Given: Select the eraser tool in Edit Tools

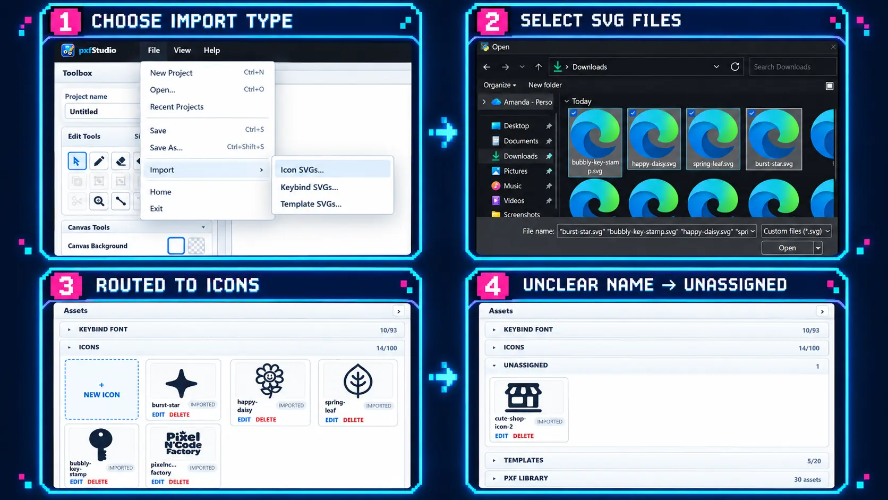Looking at the screenshot, I should [x=121, y=161].
